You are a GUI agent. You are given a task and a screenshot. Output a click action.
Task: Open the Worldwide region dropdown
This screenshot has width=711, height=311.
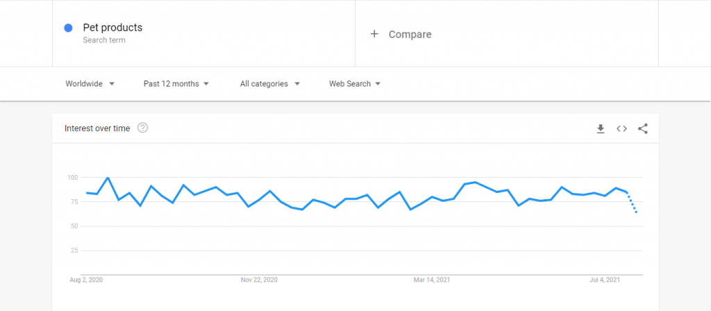90,84
